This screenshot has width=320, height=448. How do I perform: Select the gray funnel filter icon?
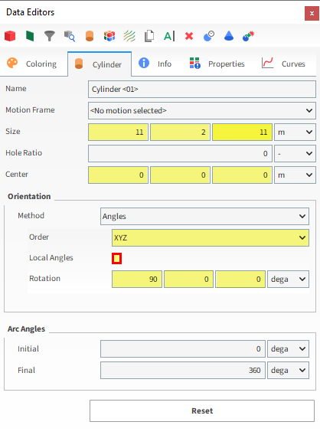point(50,36)
